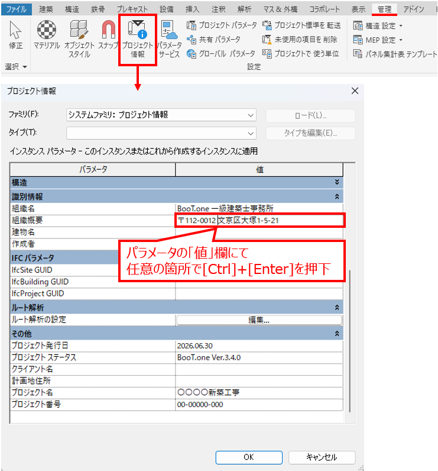Click the OK button
Image resolution: width=438 pixels, height=471 pixels.
click(249, 457)
